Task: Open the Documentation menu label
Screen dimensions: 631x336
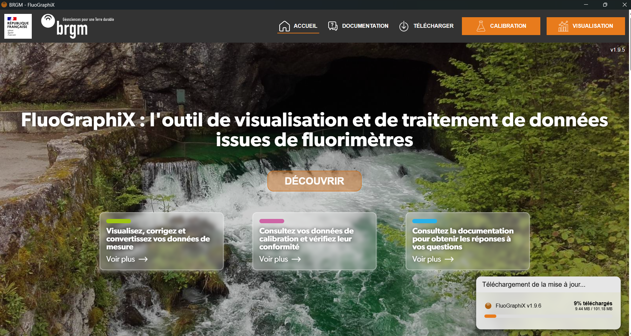Action: coord(365,26)
